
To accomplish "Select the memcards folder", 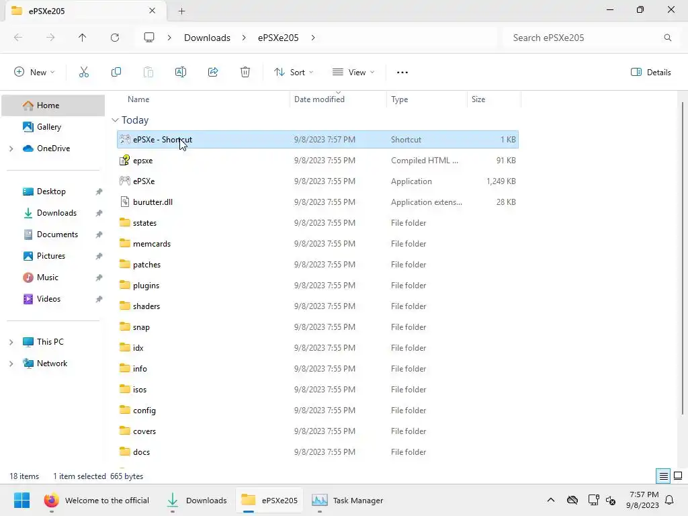I will pyautogui.click(x=318, y=244).
